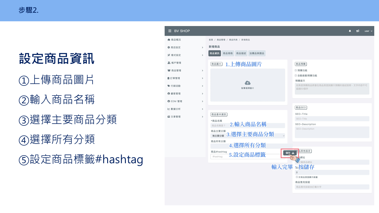Open the 無主要分類 category dropdown
379x213 pixels.
[248, 136]
